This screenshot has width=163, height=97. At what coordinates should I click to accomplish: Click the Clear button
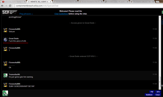[x=158, y=95]
